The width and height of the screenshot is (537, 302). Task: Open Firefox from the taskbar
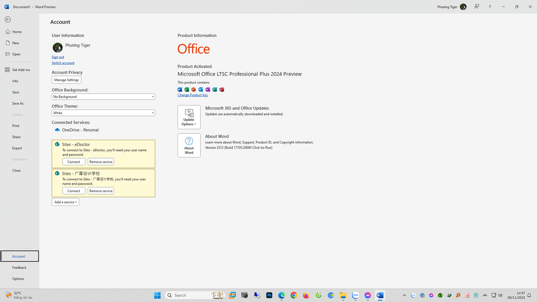point(306,295)
